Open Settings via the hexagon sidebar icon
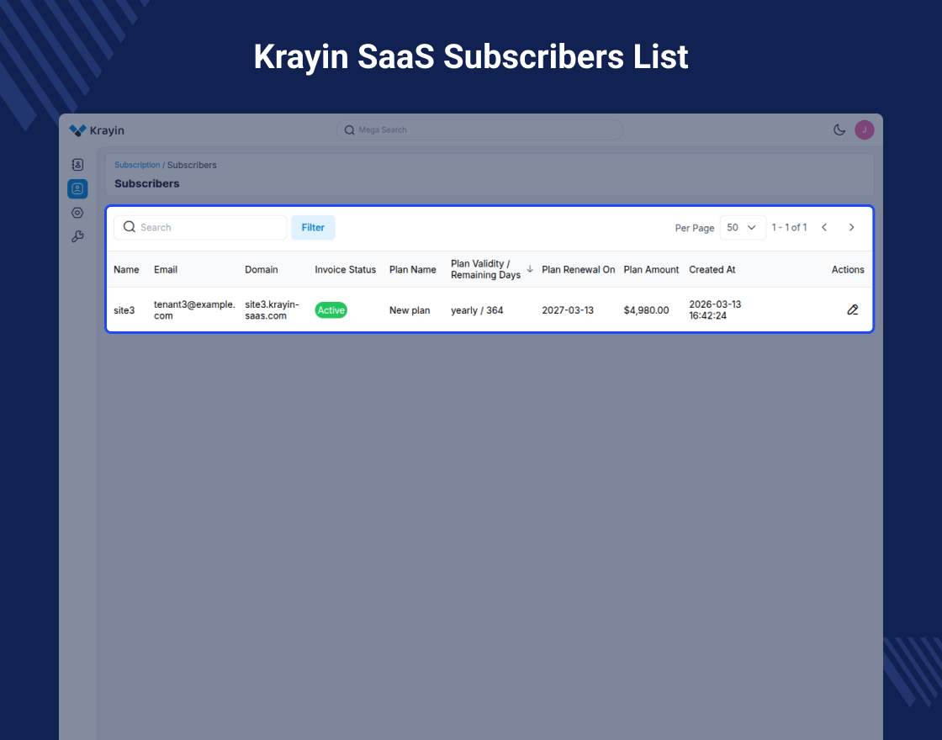 (x=77, y=213)
